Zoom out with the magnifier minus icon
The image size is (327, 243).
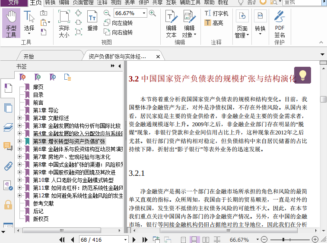(x=107, y=13)
